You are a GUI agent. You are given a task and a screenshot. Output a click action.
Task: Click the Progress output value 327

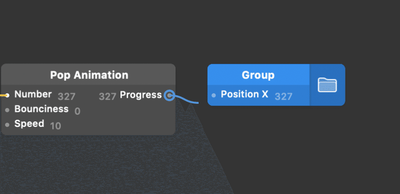[107, 97]
